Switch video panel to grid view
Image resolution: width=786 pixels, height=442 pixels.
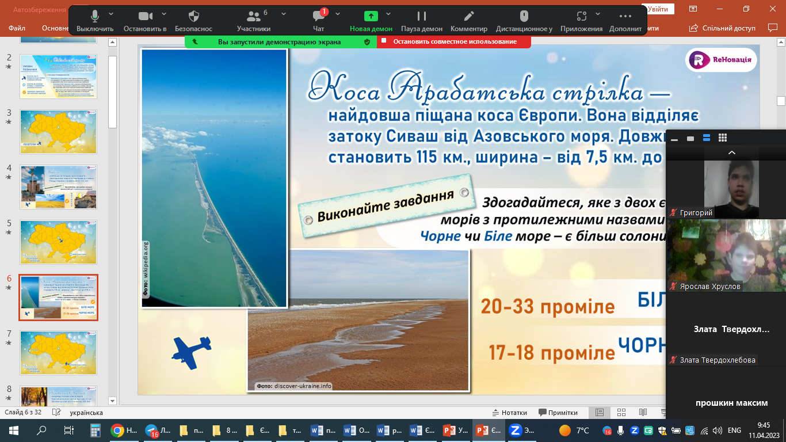[723, 138]
